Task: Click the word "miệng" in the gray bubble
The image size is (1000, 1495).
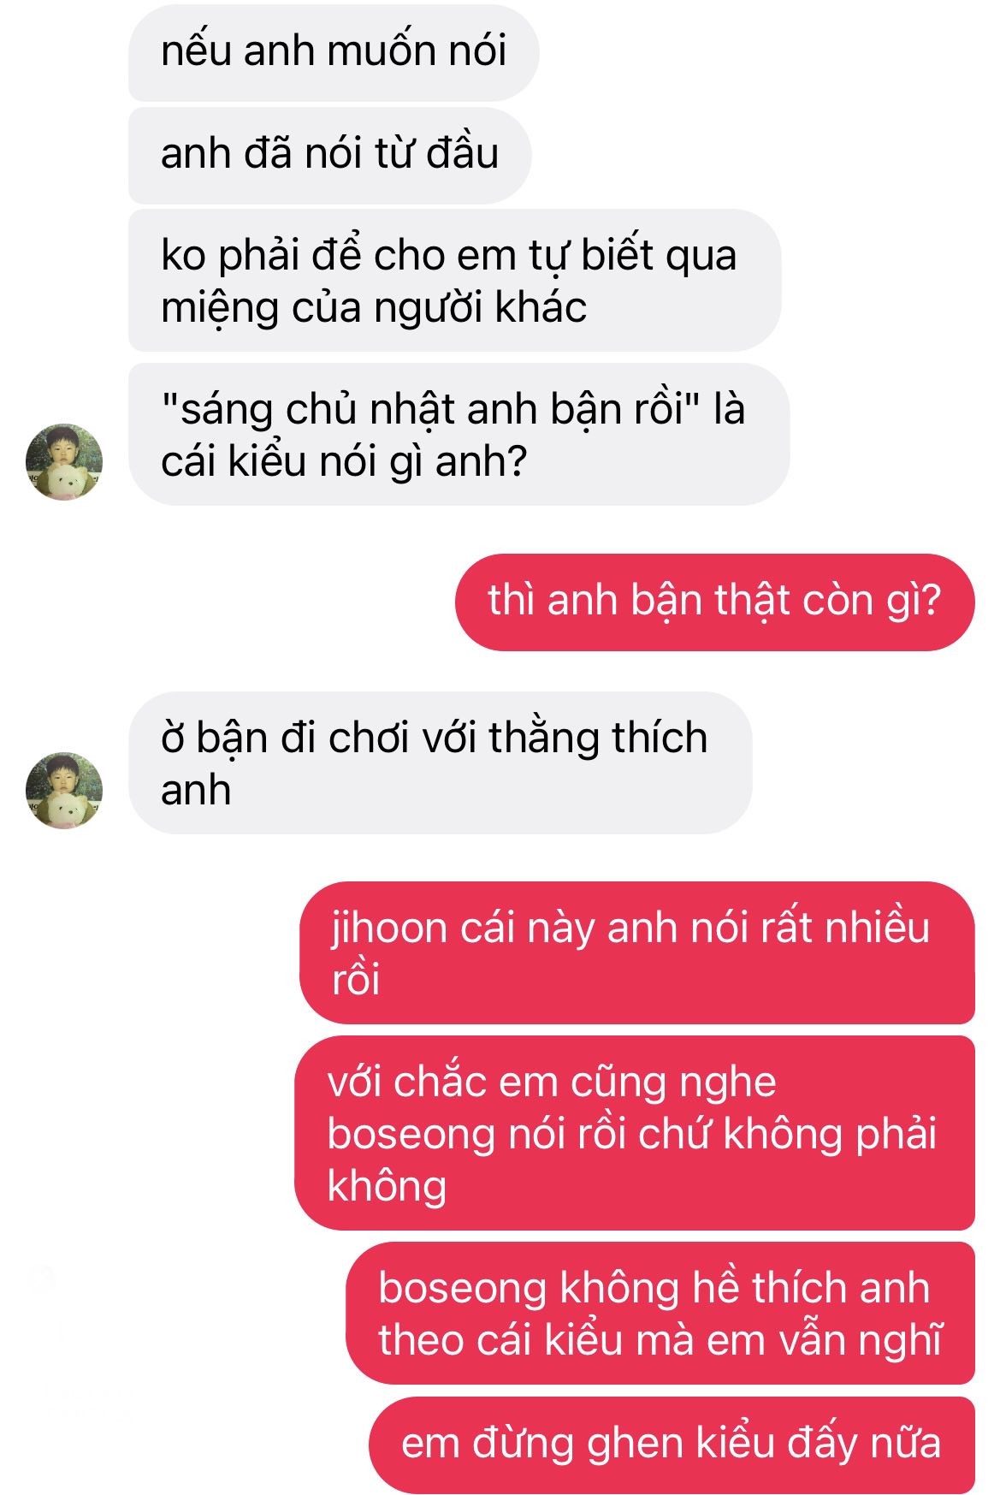Action: [x=220, y=310]
